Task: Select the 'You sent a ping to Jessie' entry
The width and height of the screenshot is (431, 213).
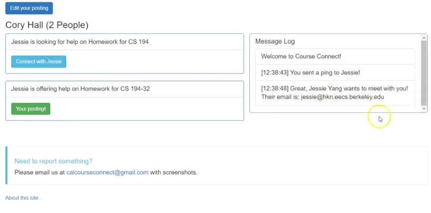Action: [x=335, y=72]
